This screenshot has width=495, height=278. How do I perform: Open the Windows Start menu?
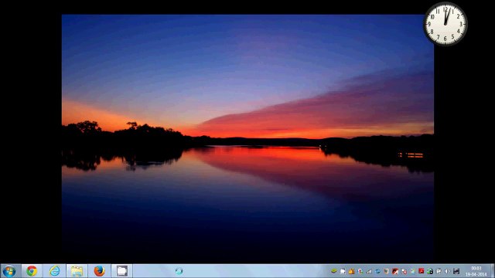(9, 271)
